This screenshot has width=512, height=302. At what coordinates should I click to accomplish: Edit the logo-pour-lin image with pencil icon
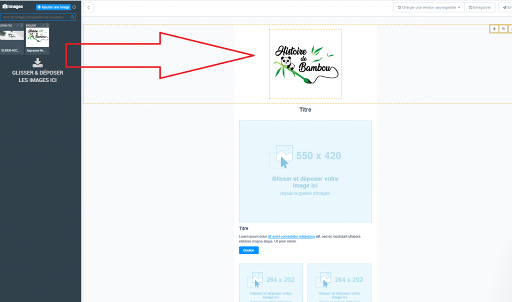(43, 25)
